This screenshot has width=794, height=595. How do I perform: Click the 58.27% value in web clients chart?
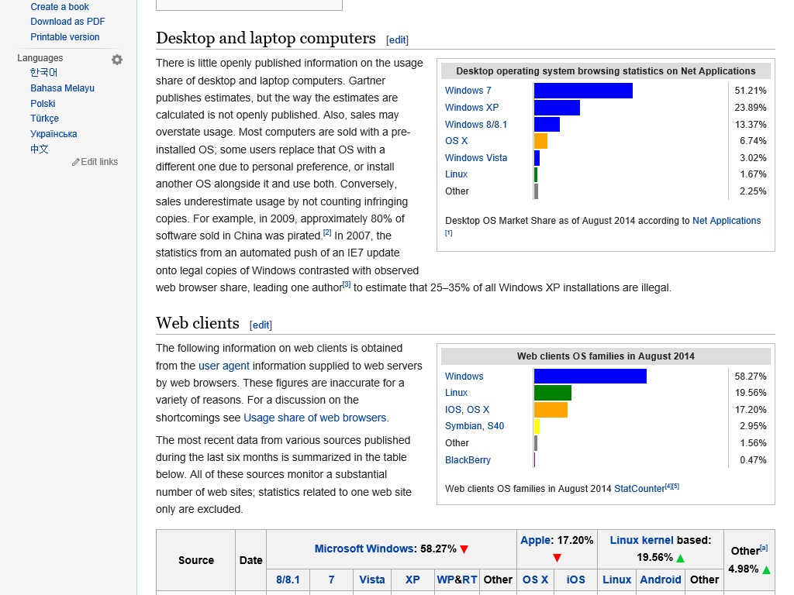(x=751, y=377)
